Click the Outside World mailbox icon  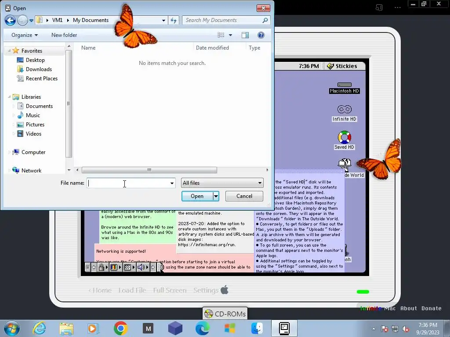(345, 165)
